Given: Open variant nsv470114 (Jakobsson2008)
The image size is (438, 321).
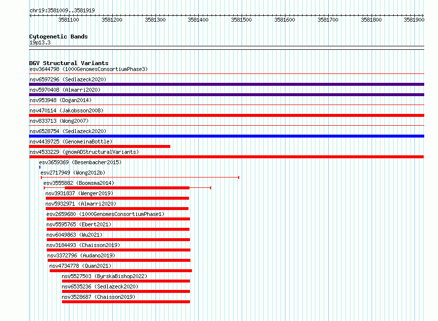Looking at the screenshot, I should click(x=66, y=110).
